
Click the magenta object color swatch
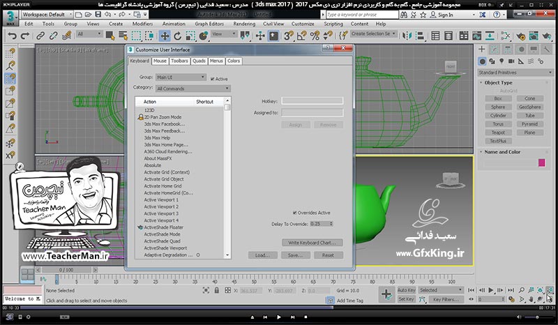point(542,162)
